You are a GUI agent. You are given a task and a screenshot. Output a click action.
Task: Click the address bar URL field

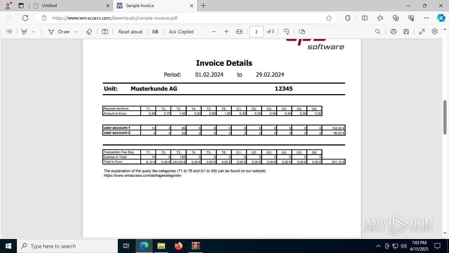point(186,18)
